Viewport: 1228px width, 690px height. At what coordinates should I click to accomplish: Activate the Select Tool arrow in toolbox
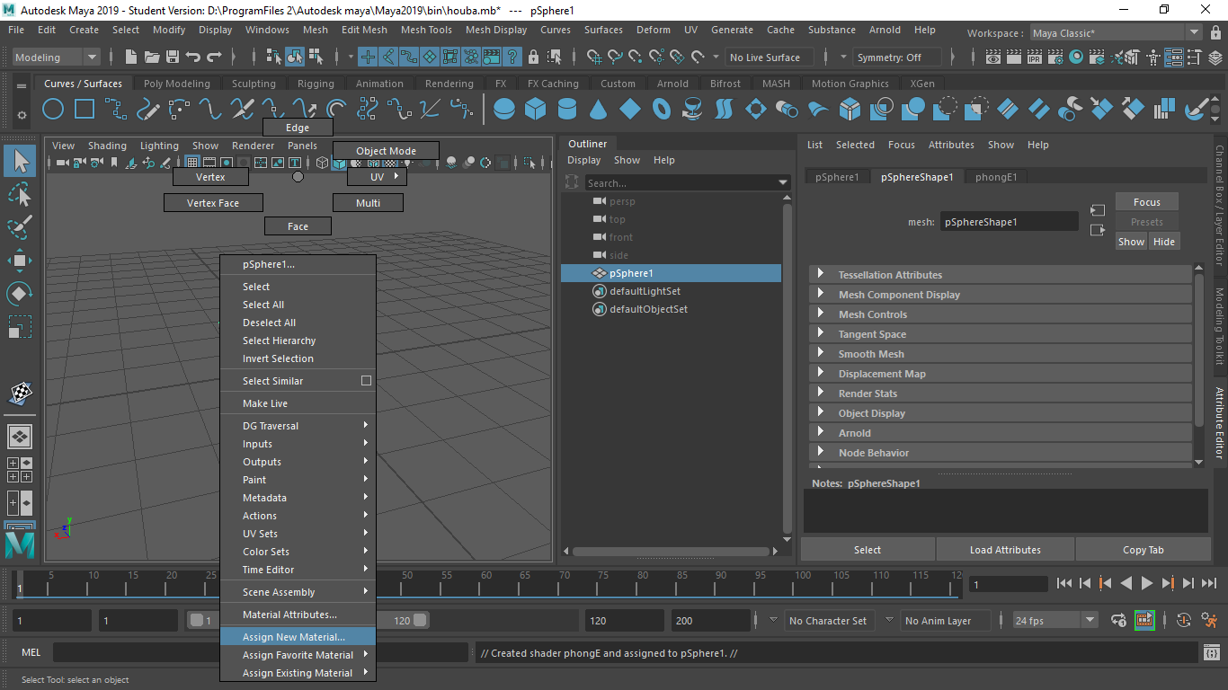point(20,162)
